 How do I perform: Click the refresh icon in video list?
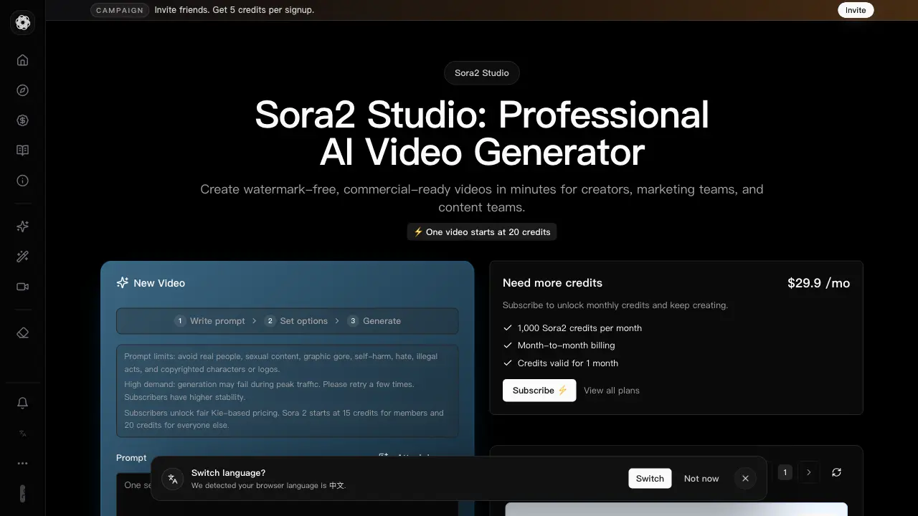(x=836, y=472)
